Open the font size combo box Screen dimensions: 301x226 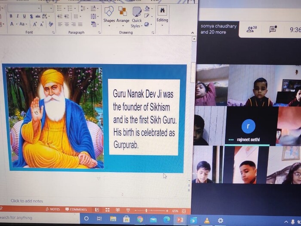(x=47, y=8)
